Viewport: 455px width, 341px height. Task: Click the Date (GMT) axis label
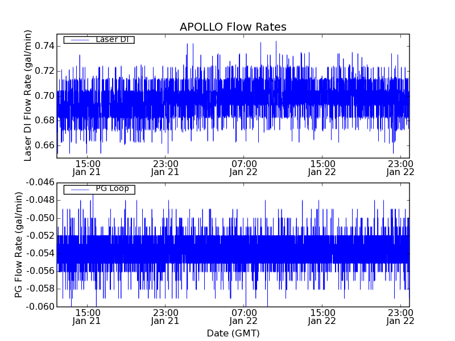click(x=233, y=333)
